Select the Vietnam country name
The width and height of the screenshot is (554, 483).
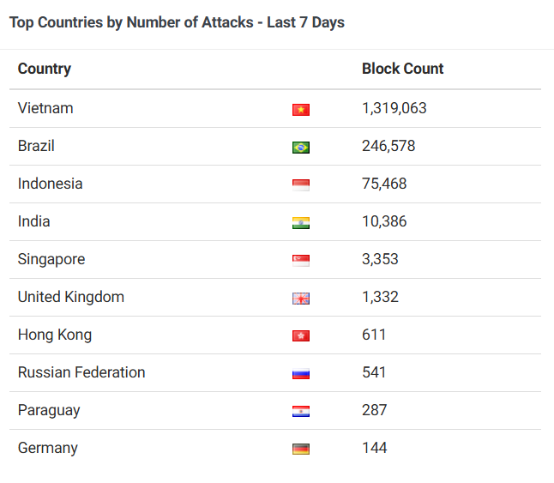click(45, 108)
